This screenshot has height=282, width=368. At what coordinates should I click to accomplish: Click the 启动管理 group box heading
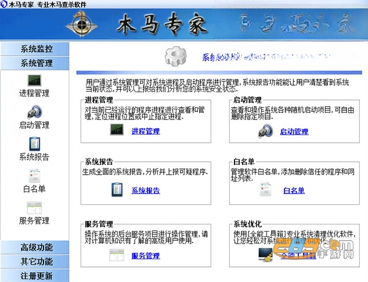point(247,100)
